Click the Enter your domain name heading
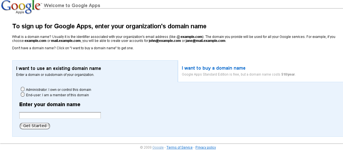 click(x=50, y=104)
